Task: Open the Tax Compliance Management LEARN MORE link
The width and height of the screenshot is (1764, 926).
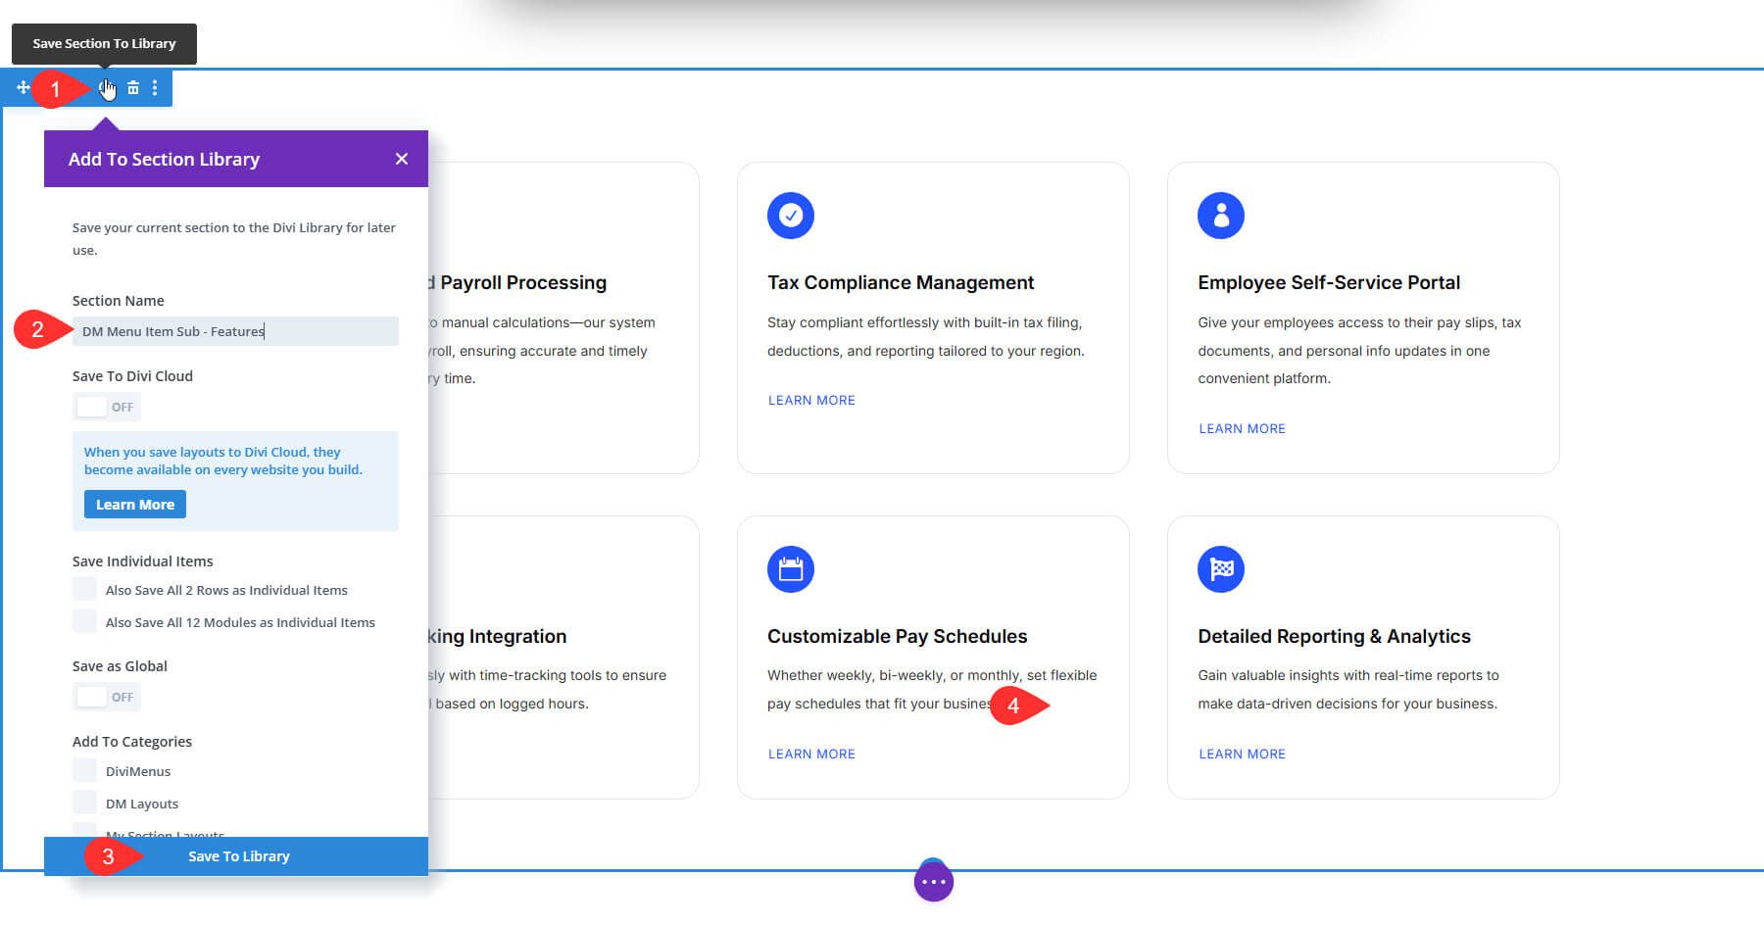Action: tap(811, 400)
